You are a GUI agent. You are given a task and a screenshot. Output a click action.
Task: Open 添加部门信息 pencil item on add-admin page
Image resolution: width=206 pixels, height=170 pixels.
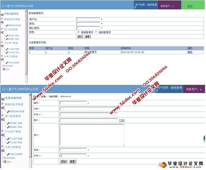pyautogui.click(x=12, y=36)
